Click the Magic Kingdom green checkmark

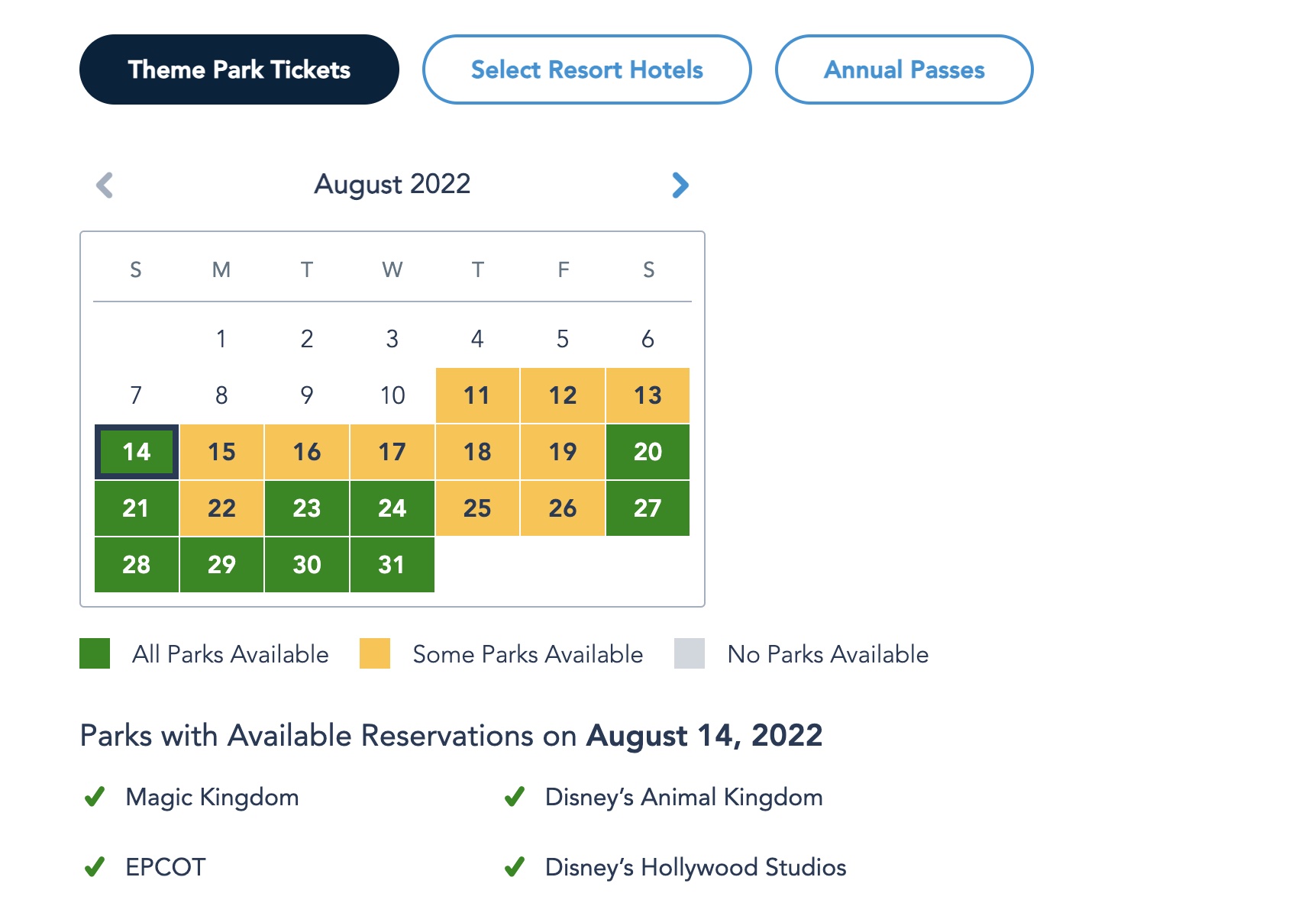95,798
